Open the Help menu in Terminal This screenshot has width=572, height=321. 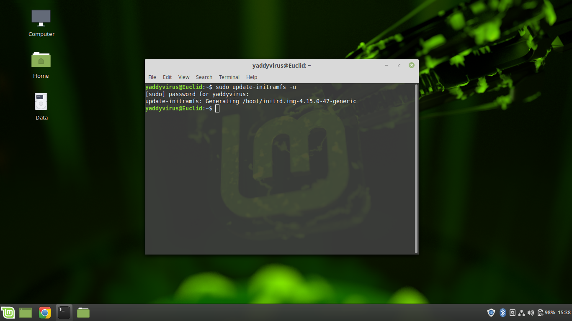(252, 77)
